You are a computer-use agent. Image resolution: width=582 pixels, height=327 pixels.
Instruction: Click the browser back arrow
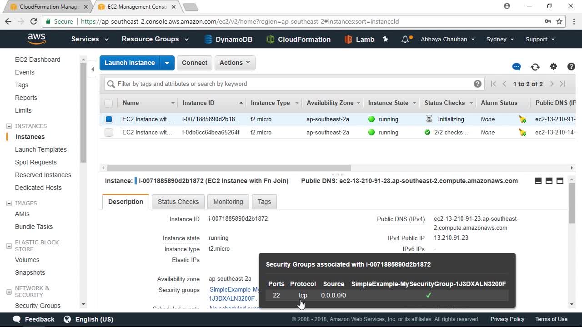point(8,21)
